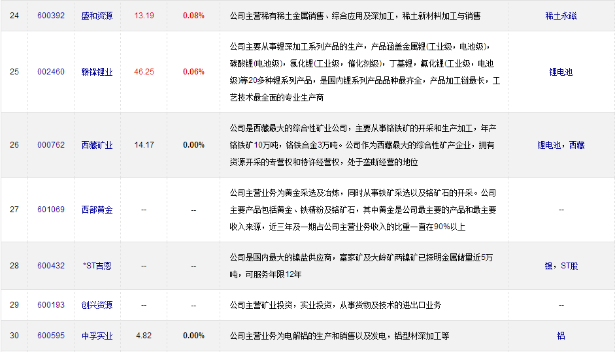
Task: Open stock code 600595 link
Action: point(51,336)
